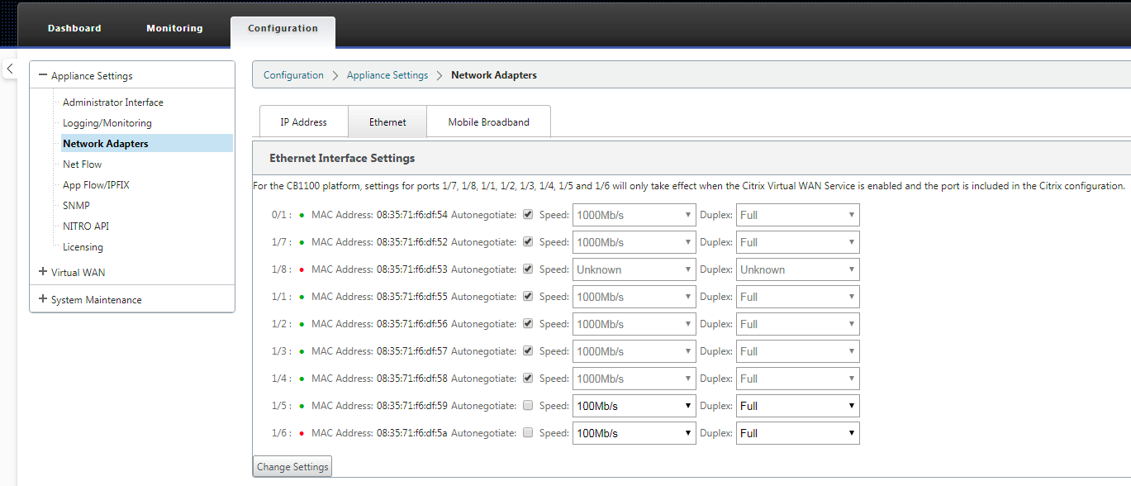The height and width of the screenshot is (486, 1131).
Task: Open Licensing in the sidebar
Action: point(83,247)
